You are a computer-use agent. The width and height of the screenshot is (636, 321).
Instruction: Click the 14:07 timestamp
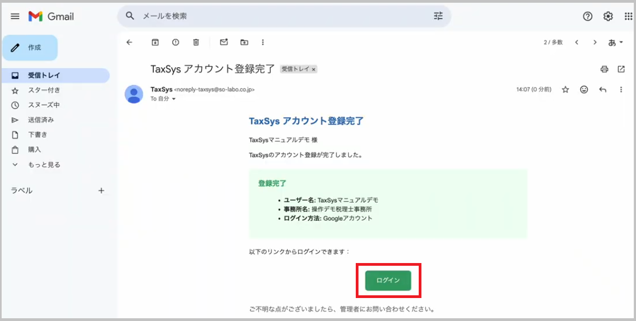[534, 90]
